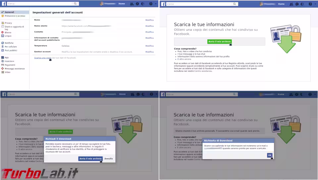The image size is (318, 180).
Task: Click the Pagamenti card icon
Action: [x=2, y=65]
